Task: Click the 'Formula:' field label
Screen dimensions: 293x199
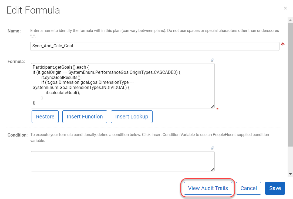Action: (16, 62)
